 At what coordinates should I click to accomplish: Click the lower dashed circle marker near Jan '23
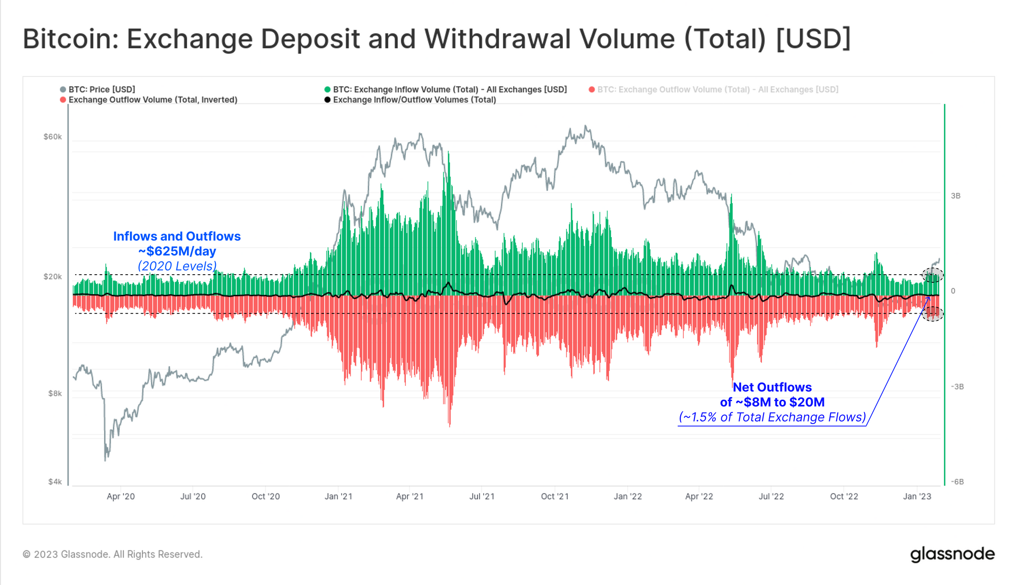[933, 314]
